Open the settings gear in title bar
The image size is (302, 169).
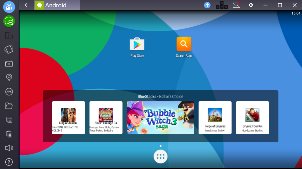click(251, 5)
